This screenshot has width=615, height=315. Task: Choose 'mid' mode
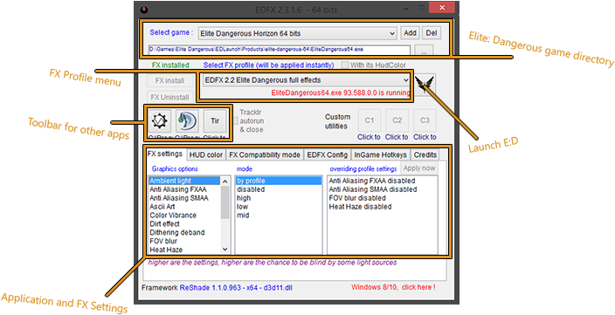coord(279,216)
